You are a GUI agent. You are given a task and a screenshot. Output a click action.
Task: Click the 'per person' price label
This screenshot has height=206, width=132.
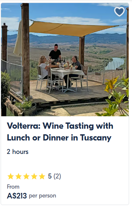coord(42,196)
